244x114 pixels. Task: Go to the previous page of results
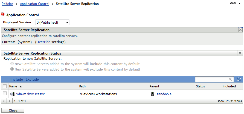(x=3, y=101)
